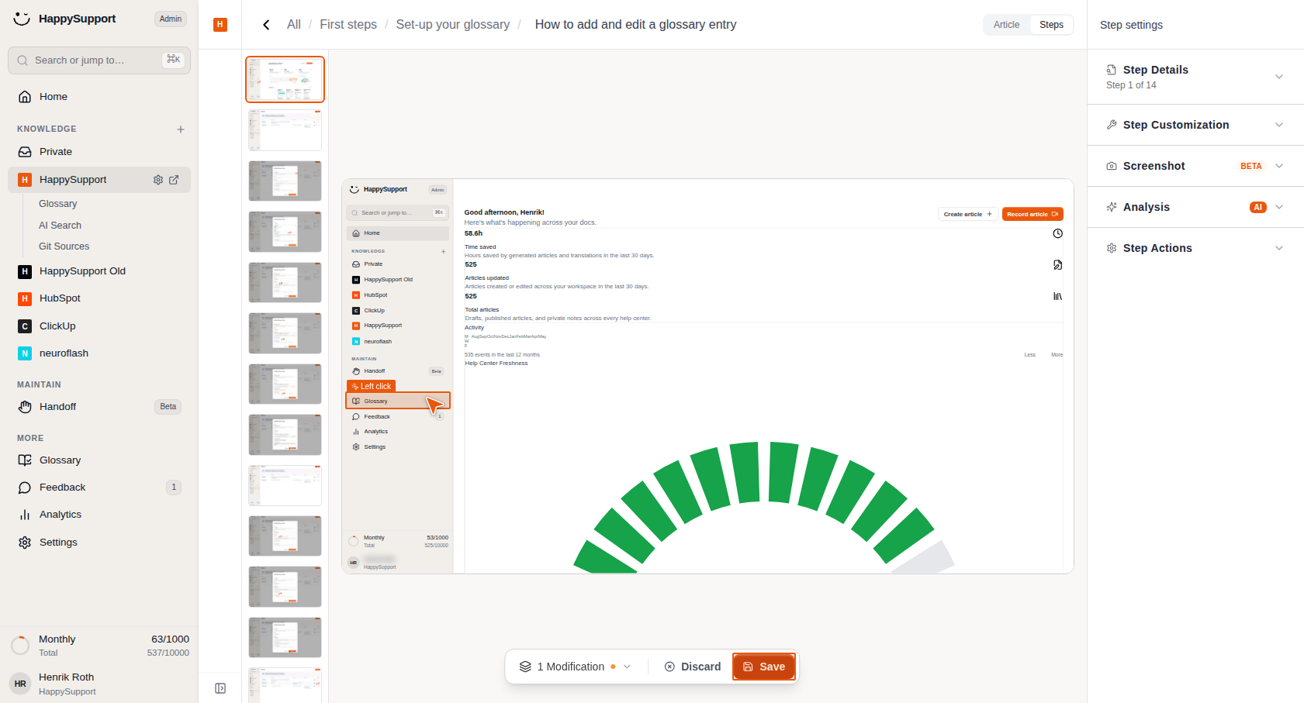The width and height of the screenshot is (1304, 703).
Task: Add new knowledge base with plus icon
Action: coord(181,129)
